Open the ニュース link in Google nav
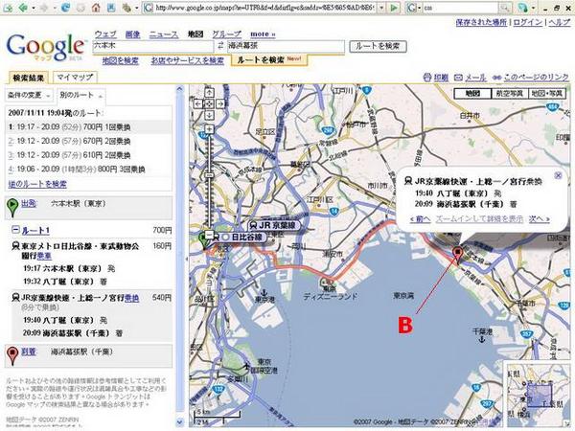This screenshot has height=431, width=575. 164,34
